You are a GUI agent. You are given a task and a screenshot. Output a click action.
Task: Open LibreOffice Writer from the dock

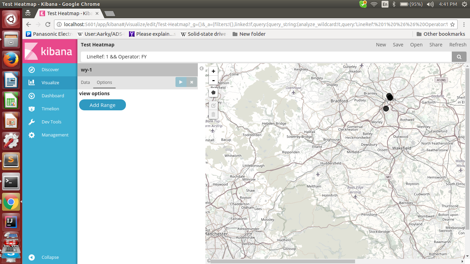tap(11, 80)
